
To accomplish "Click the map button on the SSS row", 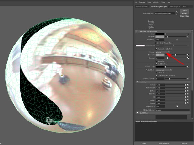I will 188,97.
